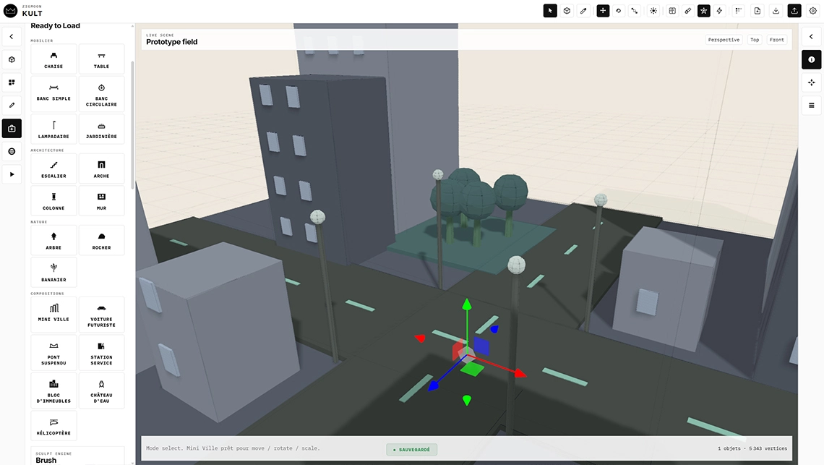Open the cube objects panel in left sidebar

pos(12,59)
